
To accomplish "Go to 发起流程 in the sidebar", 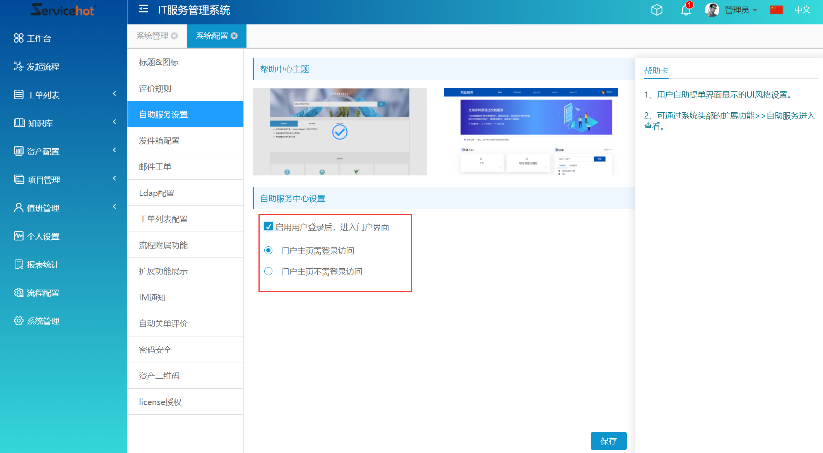I will pos(43,67).
